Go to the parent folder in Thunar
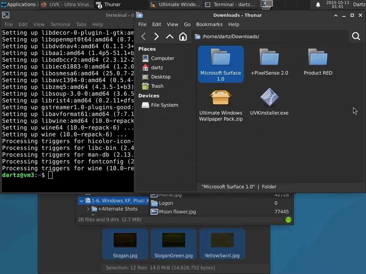The image size is (366, 274). (x=170, y=36)
